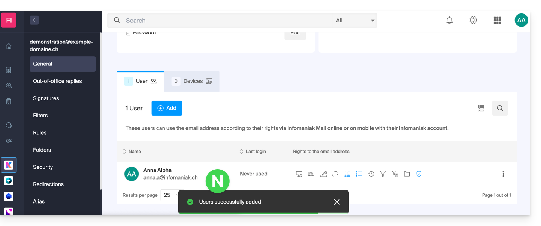
Task: Click the signature pen icon in the rights row
Action: [x=323, y=174]
